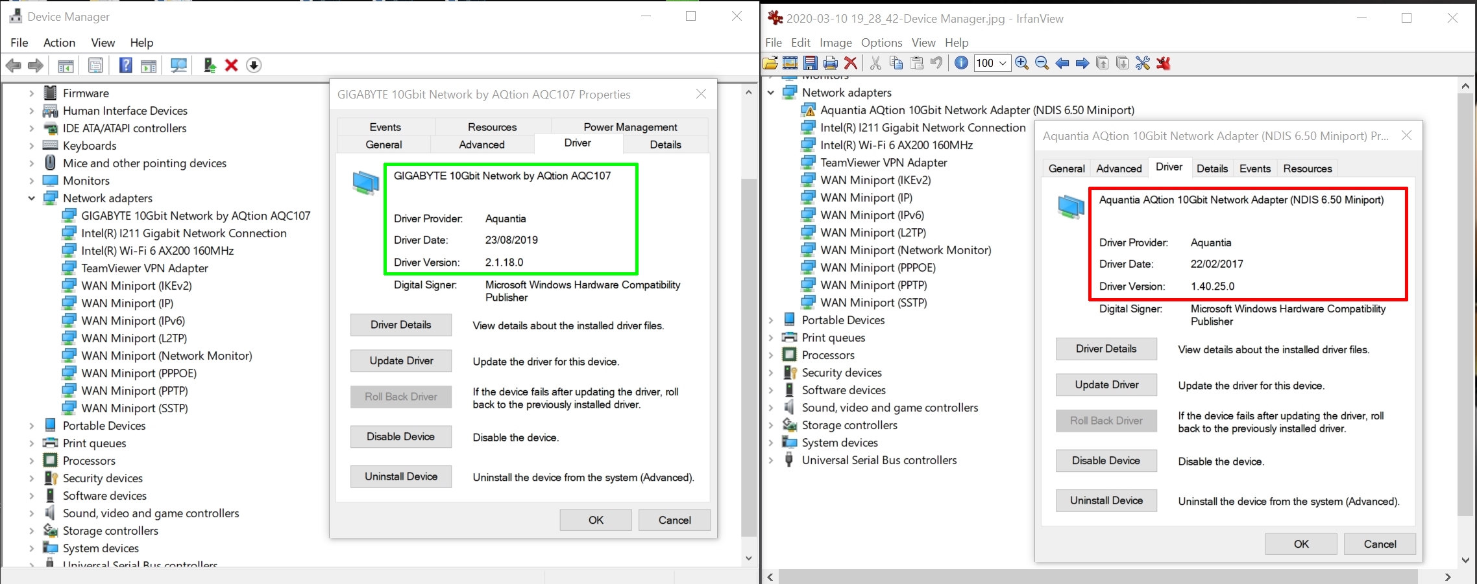Open the Properties toolbar icon in Device Manager
This screenshot has height=584, width=1477.
pos(95,65)
